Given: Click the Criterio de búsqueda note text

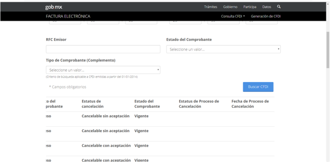Looking at the screenshot, I should [92, 77].
